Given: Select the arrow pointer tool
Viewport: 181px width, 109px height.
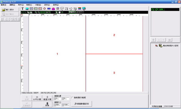Looking at the screenshot, I should tap(57, 12).
